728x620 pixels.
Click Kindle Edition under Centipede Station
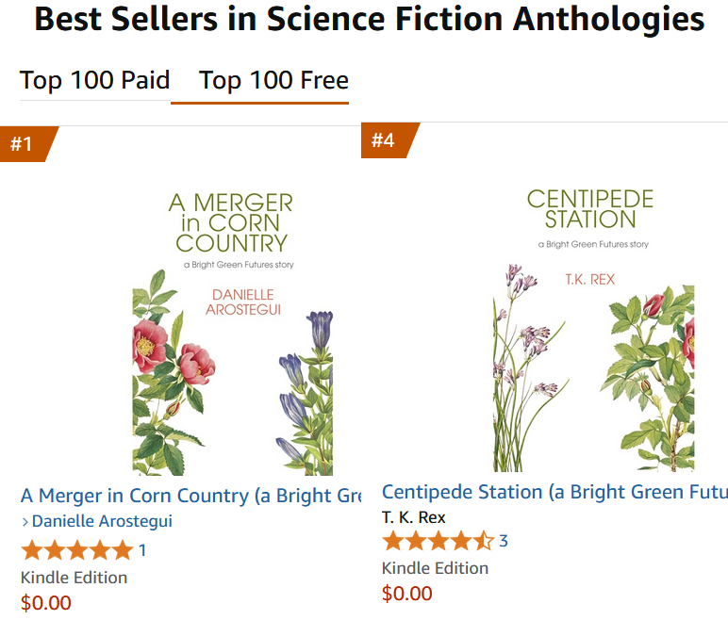[x=435, y=568]
